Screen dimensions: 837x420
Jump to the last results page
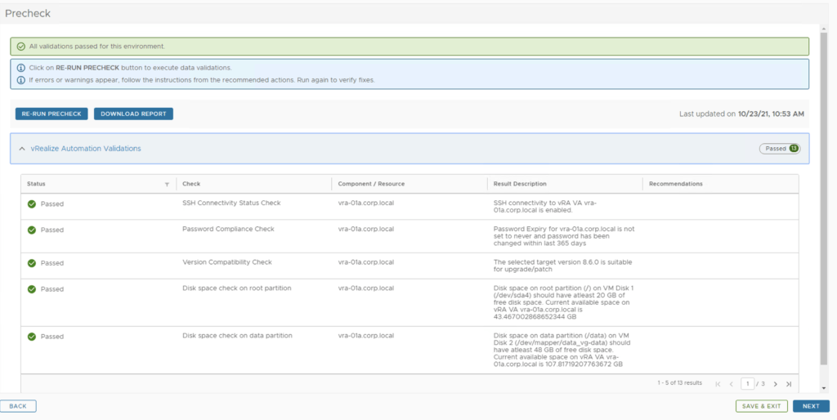click(x=789, y=383)
